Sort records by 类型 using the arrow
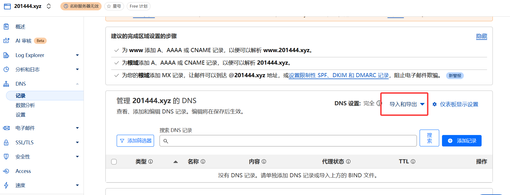The height and width of the screenshot is (195, 510). [176, 162]
